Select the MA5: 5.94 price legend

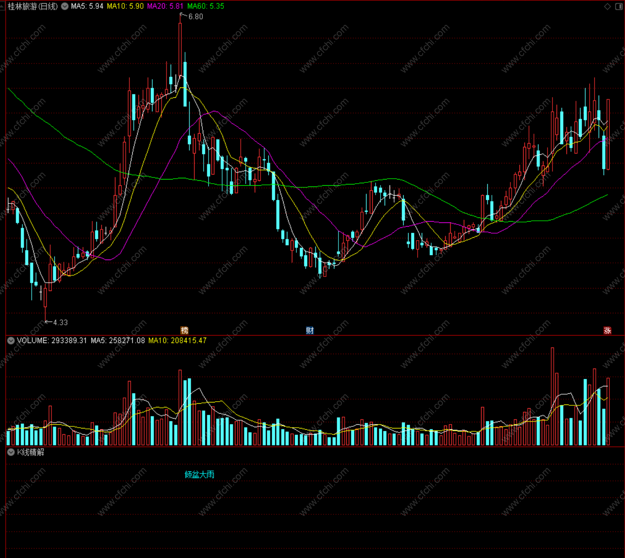click(87, 6)
